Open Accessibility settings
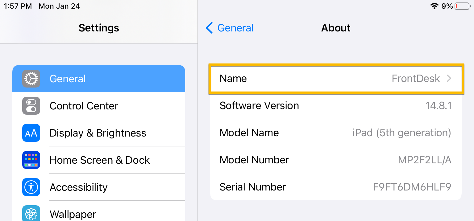 (x=99, y=187)
